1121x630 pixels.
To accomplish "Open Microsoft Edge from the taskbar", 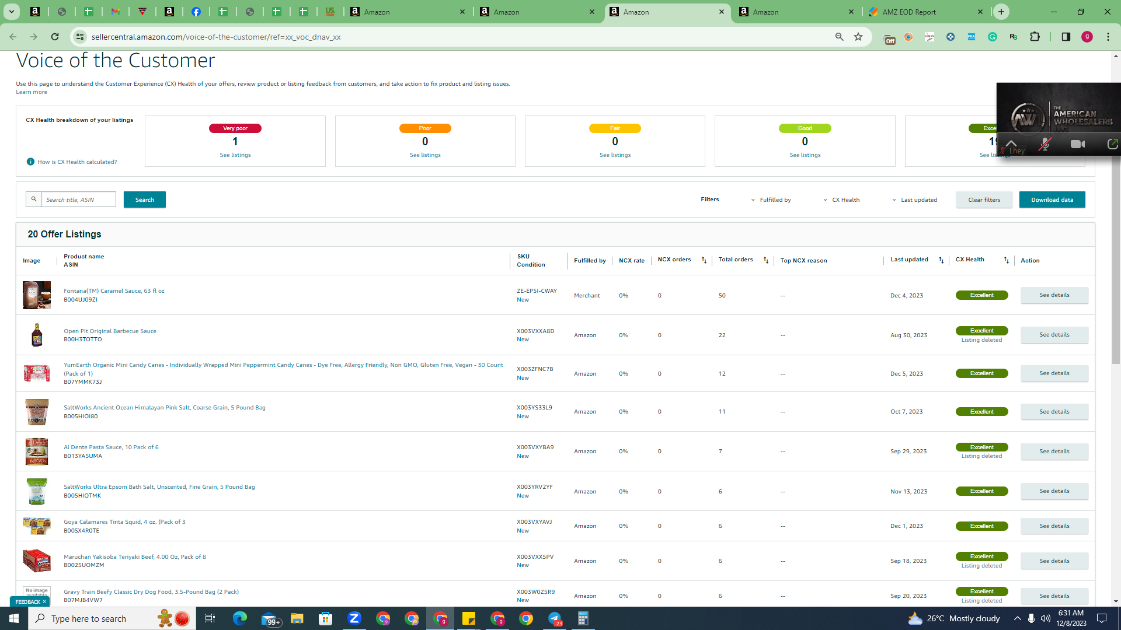I will click(x=240, y=618).
